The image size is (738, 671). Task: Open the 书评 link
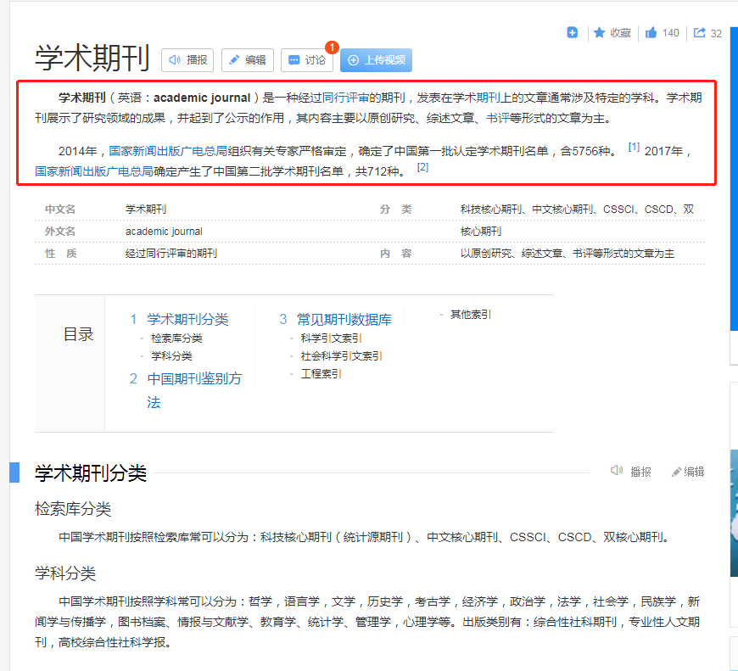coord(497,118)
